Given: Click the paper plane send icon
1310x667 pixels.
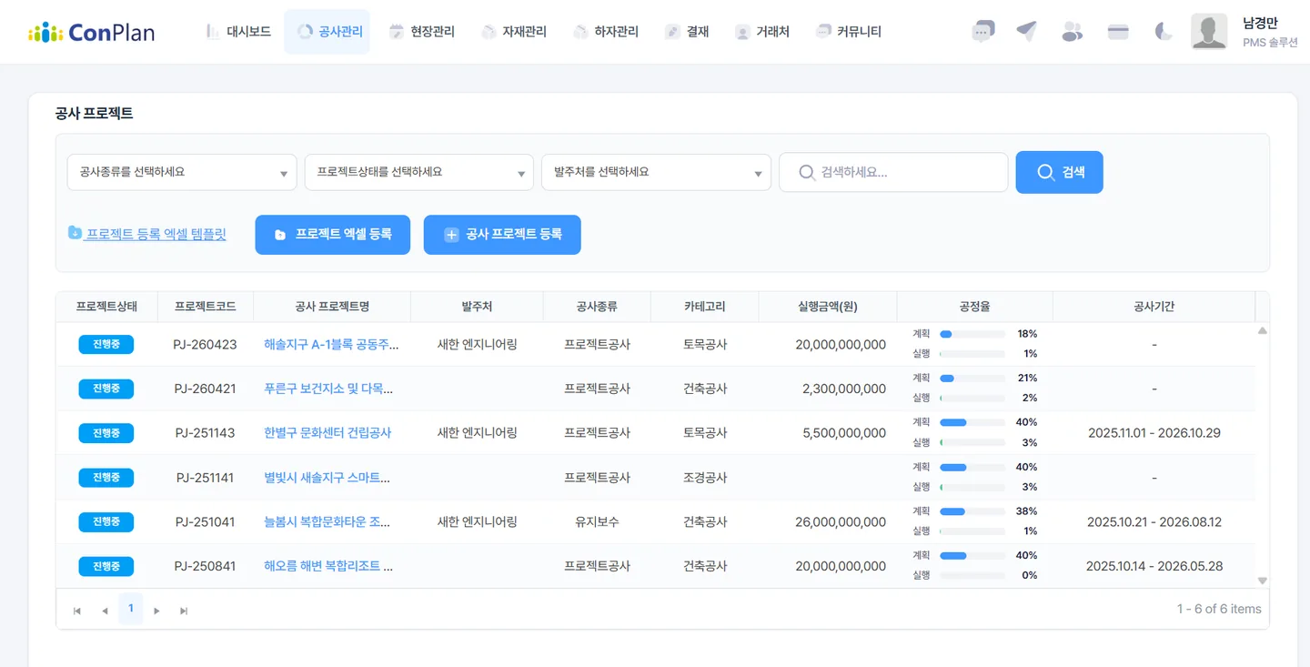Looking at the screenshot, I should click(x=1027, y=32).
